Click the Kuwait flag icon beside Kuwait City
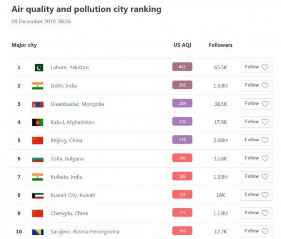 37,195
